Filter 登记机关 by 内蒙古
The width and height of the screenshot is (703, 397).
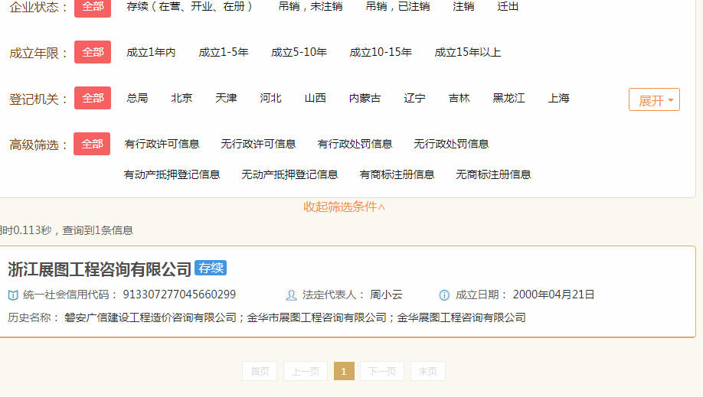click(x=365, y=98)
